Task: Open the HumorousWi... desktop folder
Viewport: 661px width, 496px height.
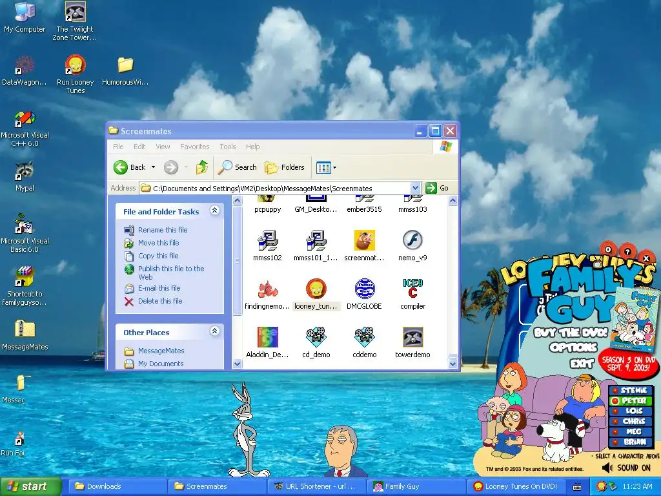Action: tap(125, 71)
